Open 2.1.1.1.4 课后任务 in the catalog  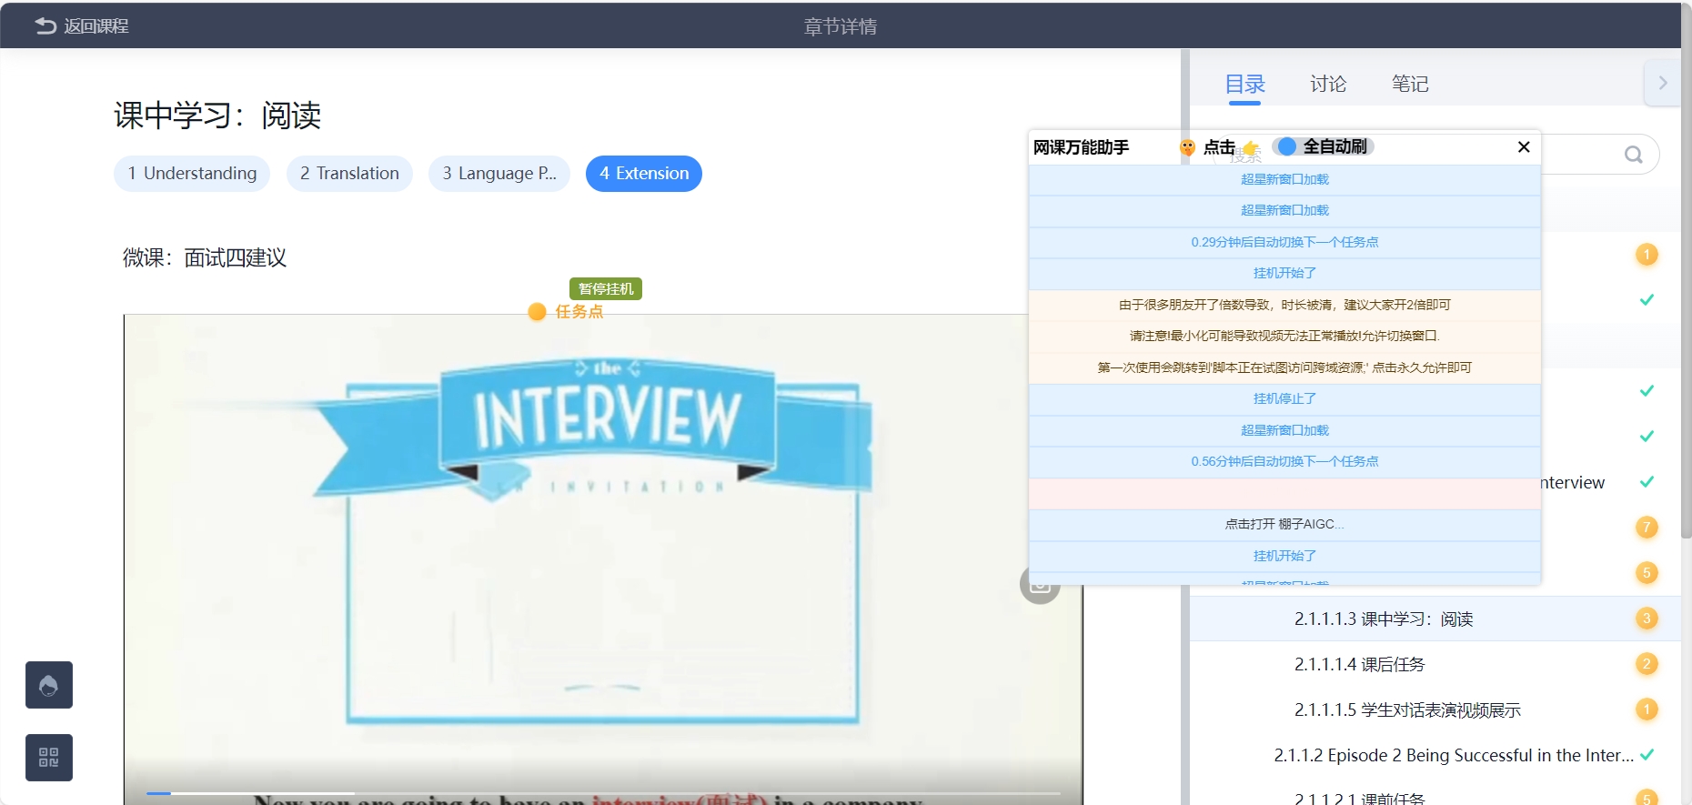point(1359,665)
